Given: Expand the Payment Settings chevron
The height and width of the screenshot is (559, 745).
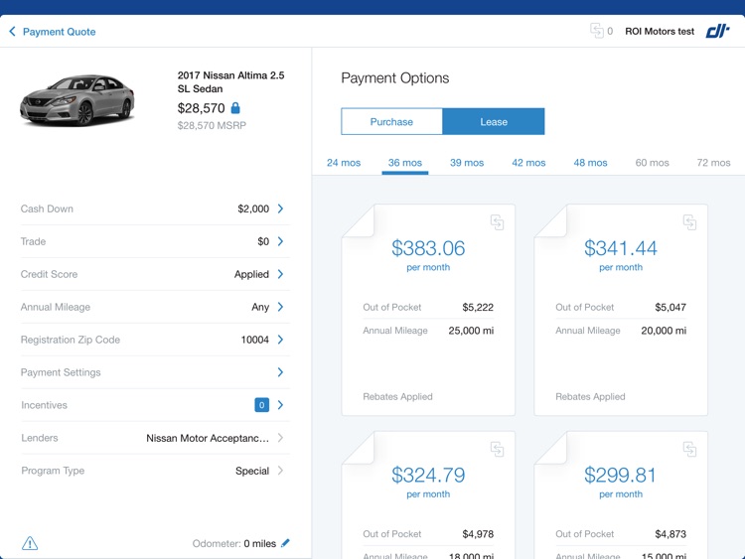Looking at the screenshot, I should click(280, 372).
